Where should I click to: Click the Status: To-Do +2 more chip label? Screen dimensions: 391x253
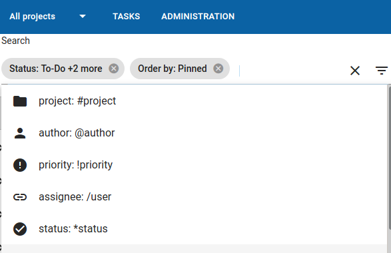point(56,69)
